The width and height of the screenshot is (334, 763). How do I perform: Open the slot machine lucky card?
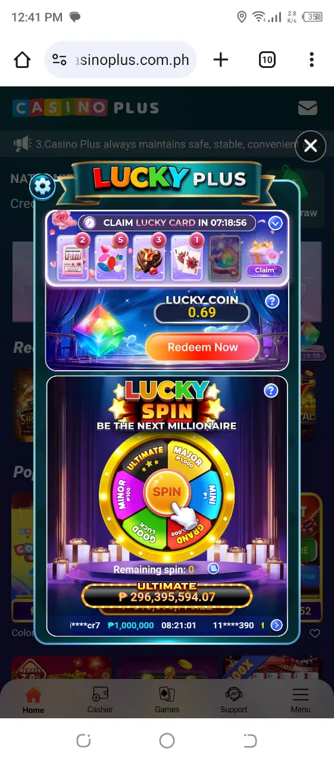[x=73, y=258]
